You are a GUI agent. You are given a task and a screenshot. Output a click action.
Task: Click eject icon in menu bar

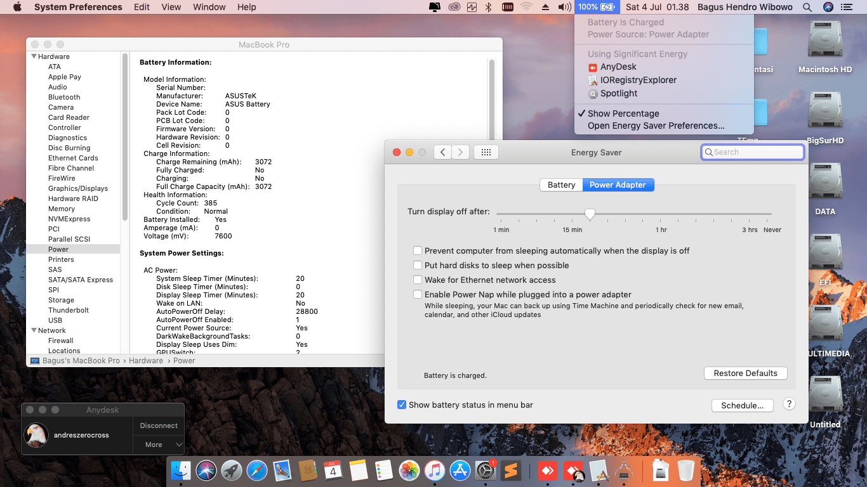pyautogui.click(x=545, y=7)
